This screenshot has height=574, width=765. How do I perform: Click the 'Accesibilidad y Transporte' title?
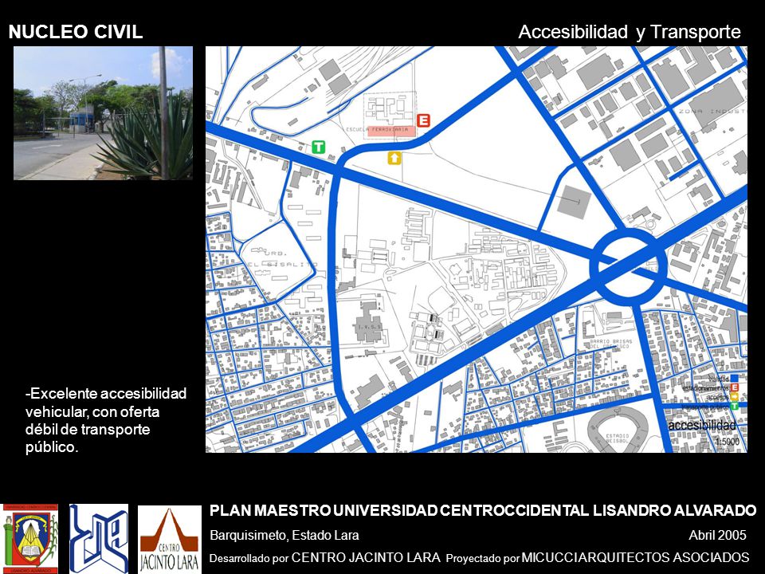coord(630,32)
